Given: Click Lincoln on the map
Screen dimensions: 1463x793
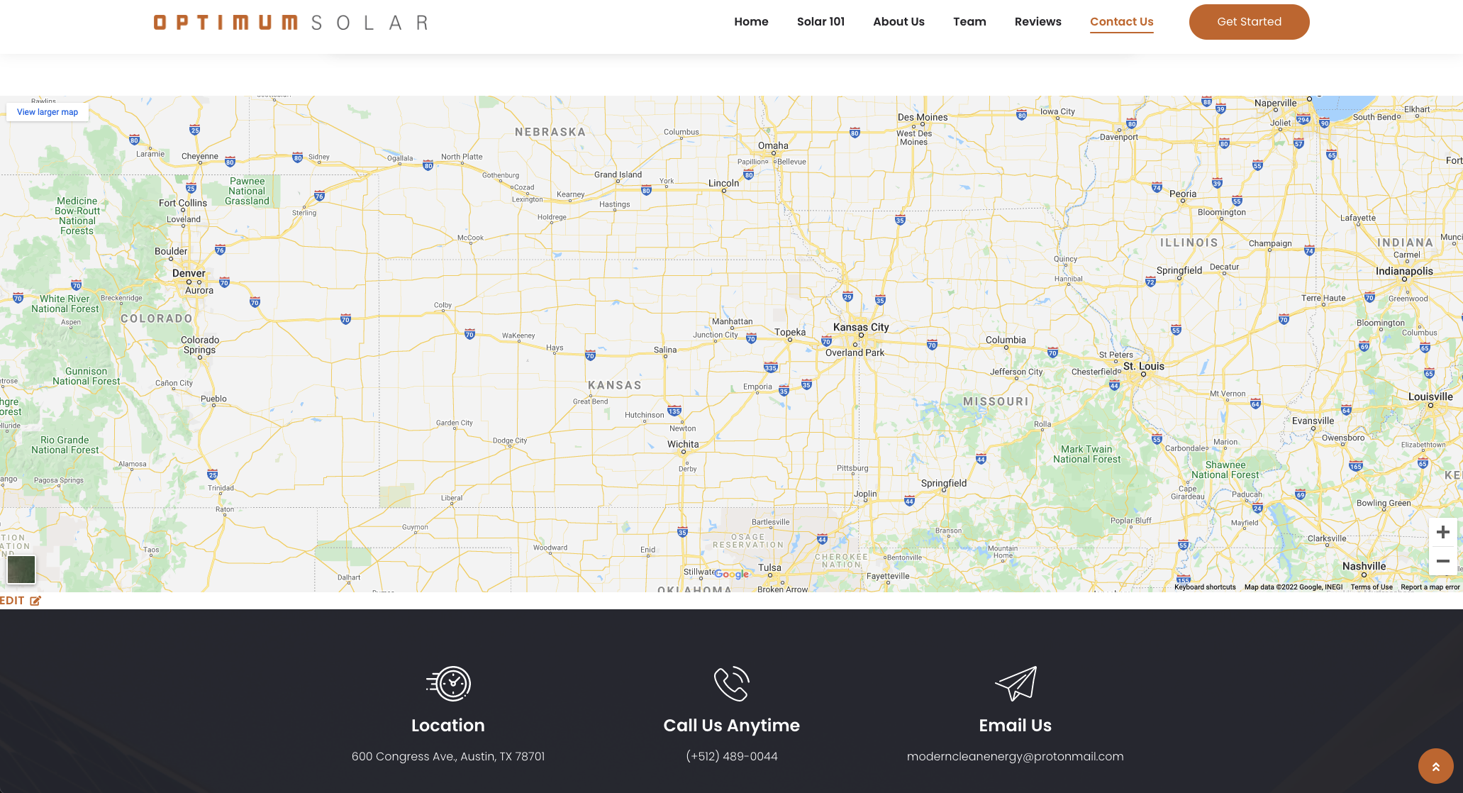Looking at the screenshot, I should (x=723, y=184).
